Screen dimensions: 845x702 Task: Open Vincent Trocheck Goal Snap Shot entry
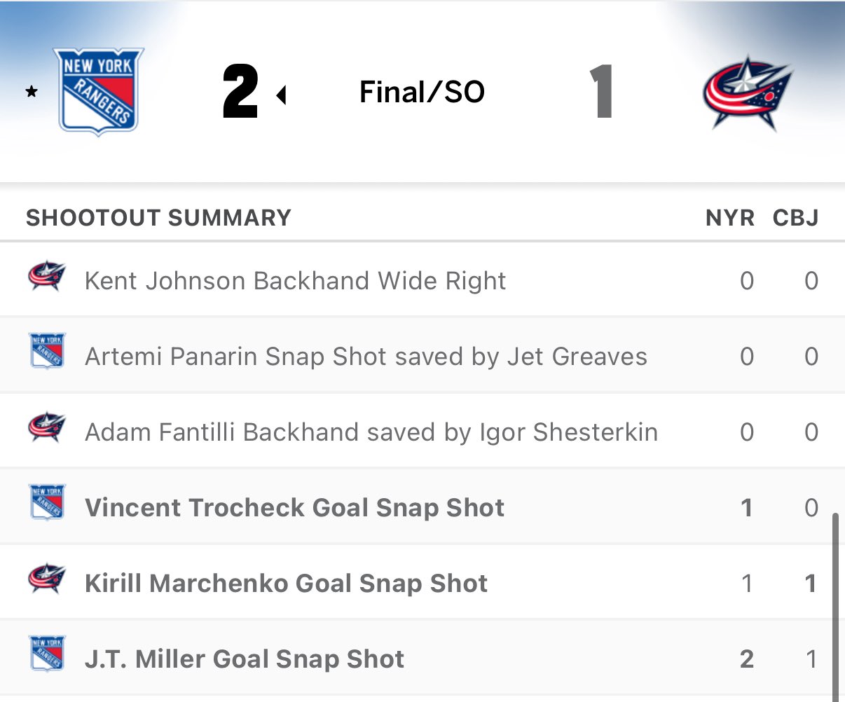pos(294,507)
